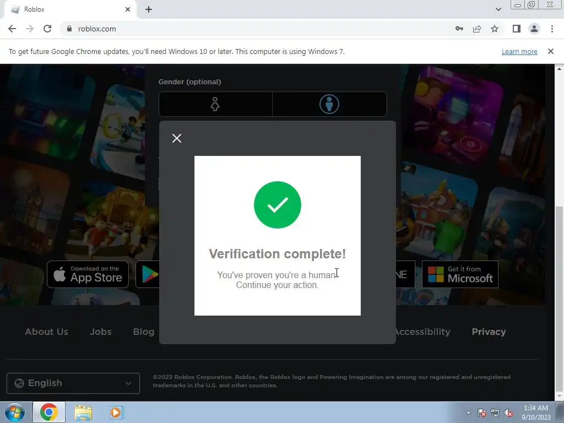564x423 pixels.
Task: Click the lock icon in the address bar
Action: coord(69,29)
